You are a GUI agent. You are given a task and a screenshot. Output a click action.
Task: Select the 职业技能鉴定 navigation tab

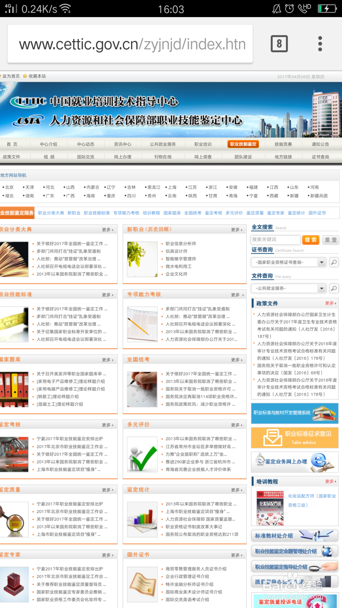click(243, 144)
